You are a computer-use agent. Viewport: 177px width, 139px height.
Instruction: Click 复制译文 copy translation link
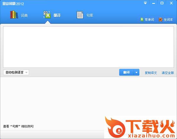tap(151, 73)
